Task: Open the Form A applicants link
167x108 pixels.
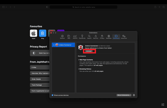Action: click(40, 91)
